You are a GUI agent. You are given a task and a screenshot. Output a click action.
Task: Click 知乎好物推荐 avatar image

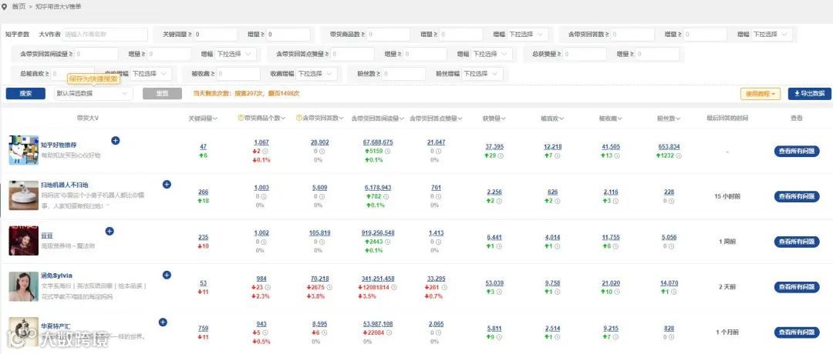point(23,150)
